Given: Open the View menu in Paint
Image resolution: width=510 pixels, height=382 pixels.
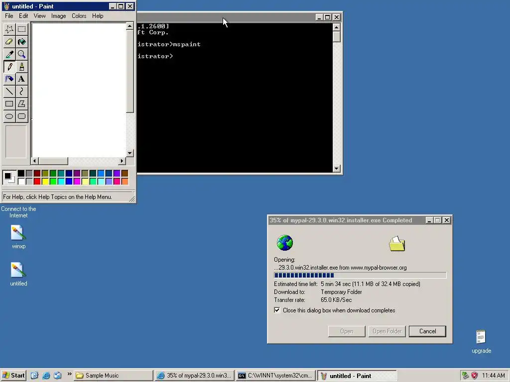Looking at the screenshot, I should (x=40, y=16).
